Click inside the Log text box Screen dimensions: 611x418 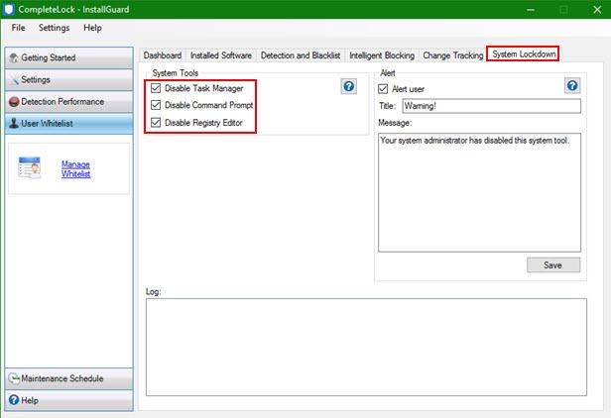[366, 347]
